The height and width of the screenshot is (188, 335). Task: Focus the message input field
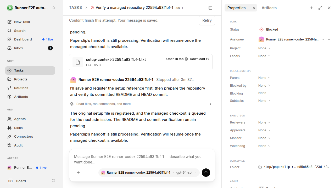pos(142,159)
